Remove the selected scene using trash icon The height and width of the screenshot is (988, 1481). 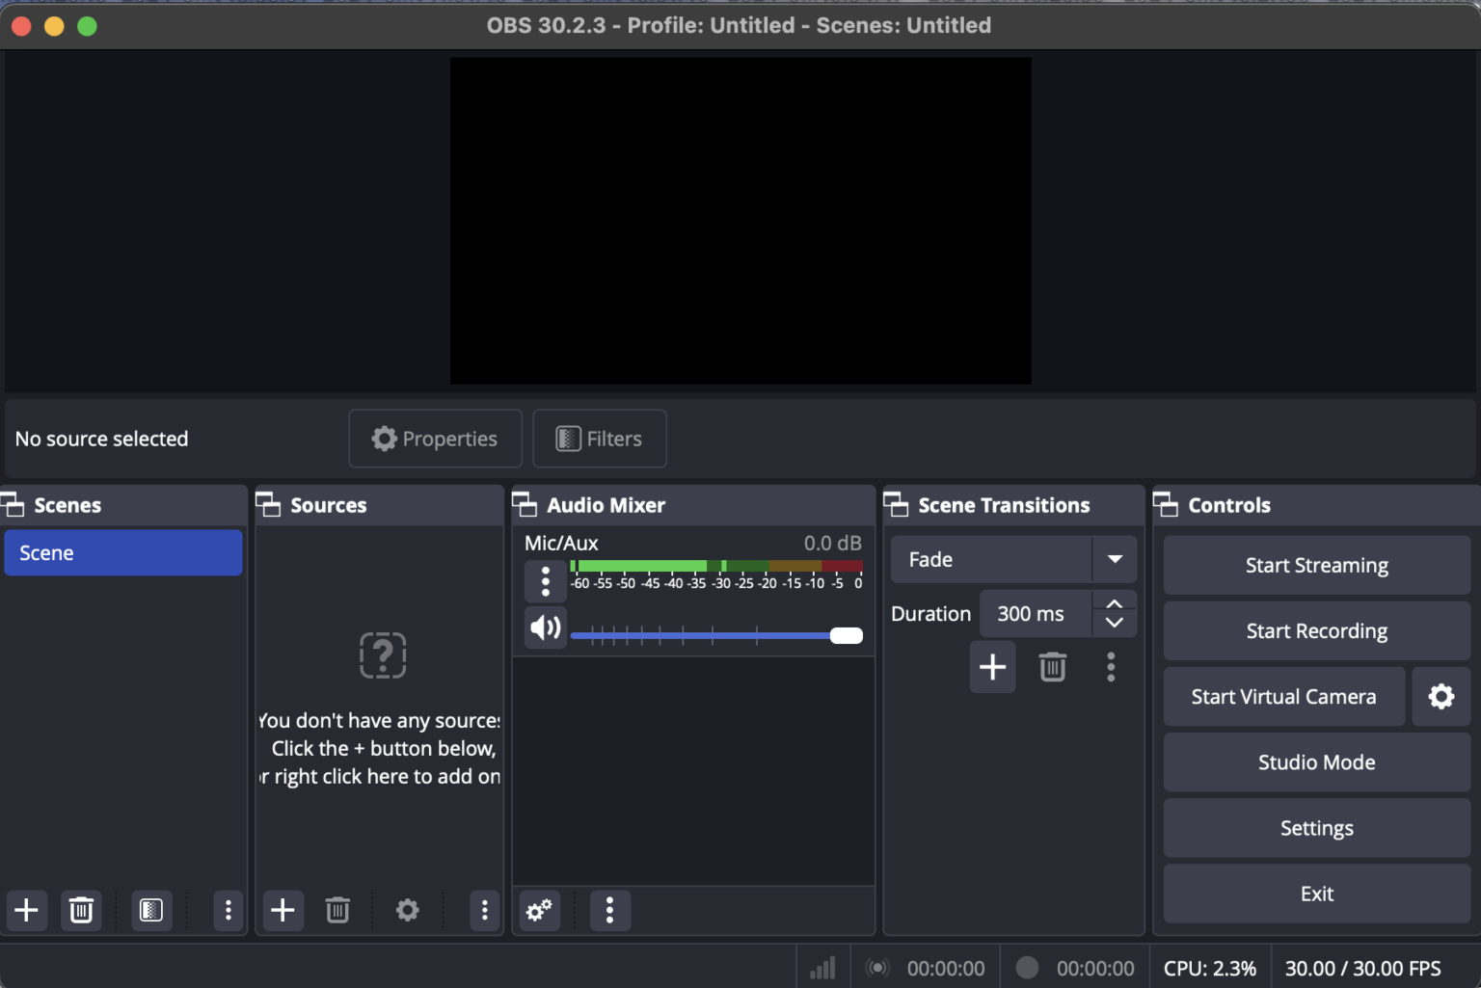coord(81,910)
